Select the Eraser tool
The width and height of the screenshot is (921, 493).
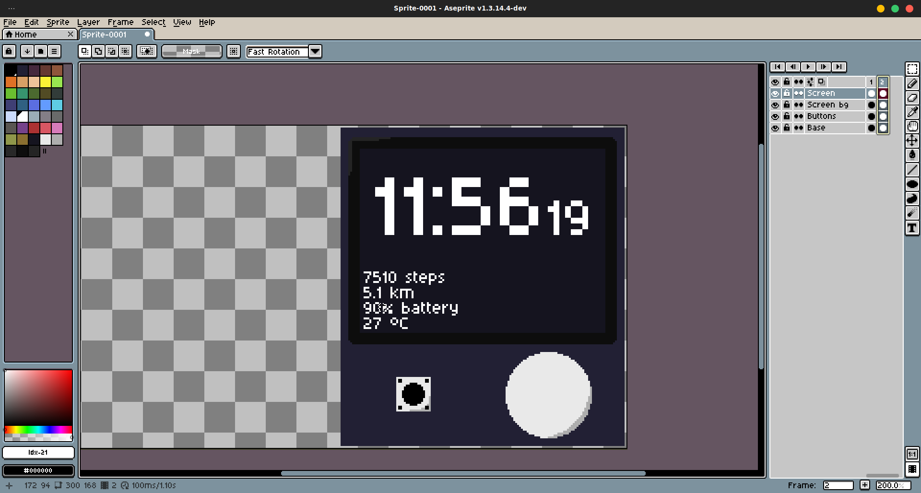[913, 98]
